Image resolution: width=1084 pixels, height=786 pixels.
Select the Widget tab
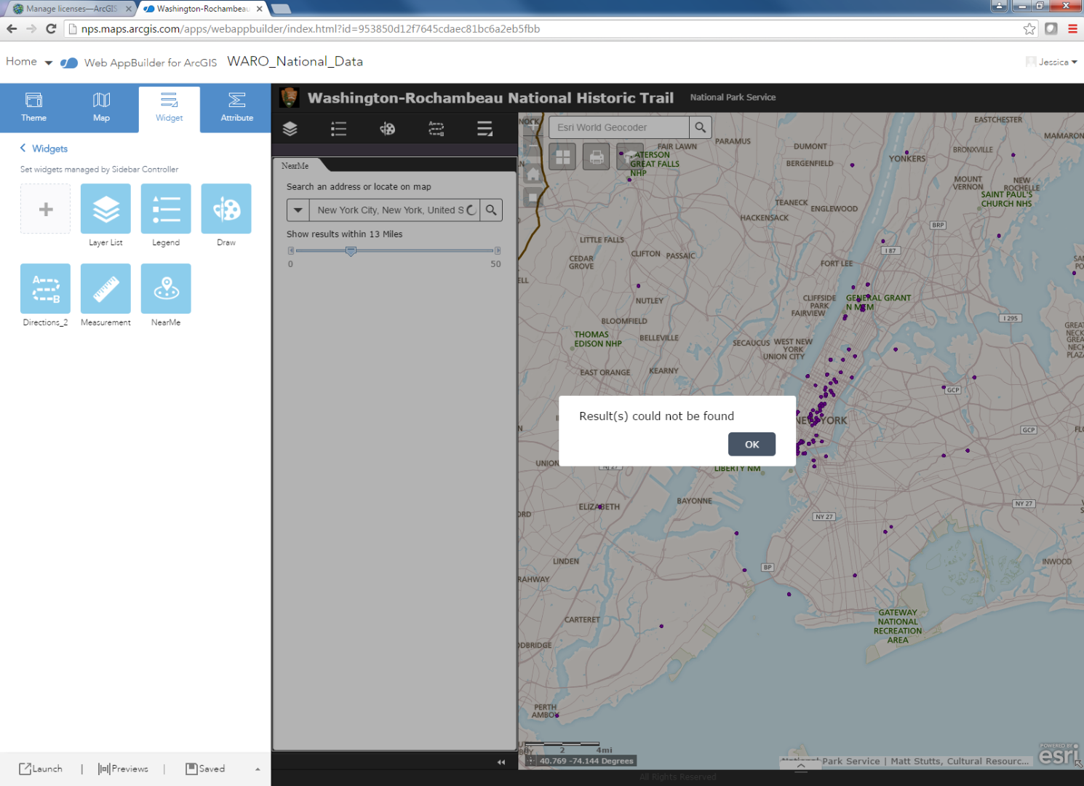pos(170,109)
